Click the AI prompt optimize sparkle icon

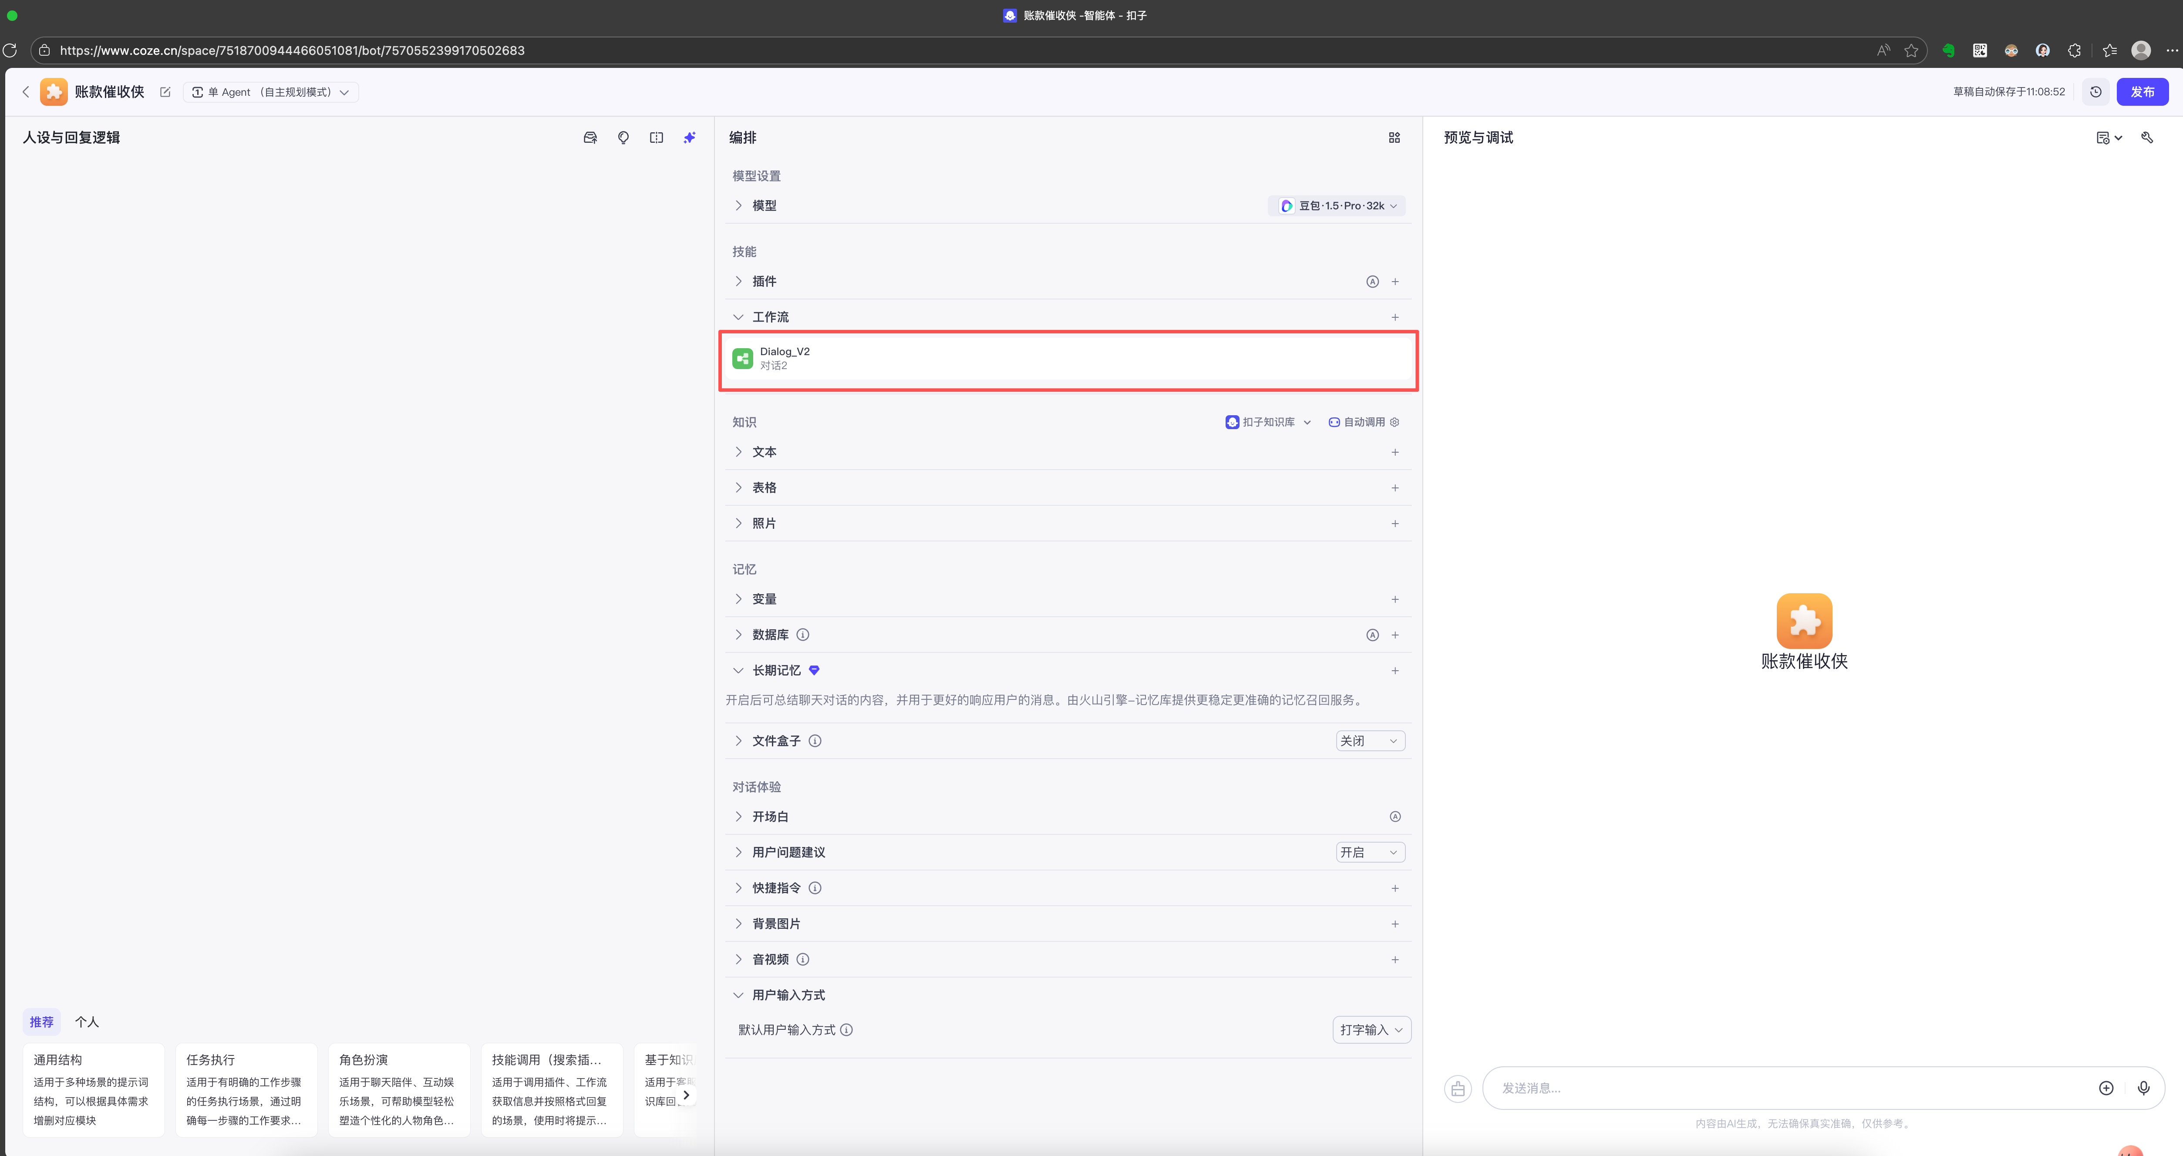689,137
